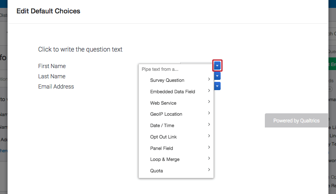Viewport: 336px width, 194px height.
Task: Pick Quota from the pipe text menu
Action: coord(157,171)
